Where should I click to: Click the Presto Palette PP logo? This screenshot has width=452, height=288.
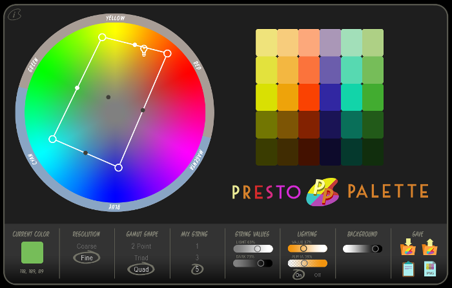tap(323, 191)
